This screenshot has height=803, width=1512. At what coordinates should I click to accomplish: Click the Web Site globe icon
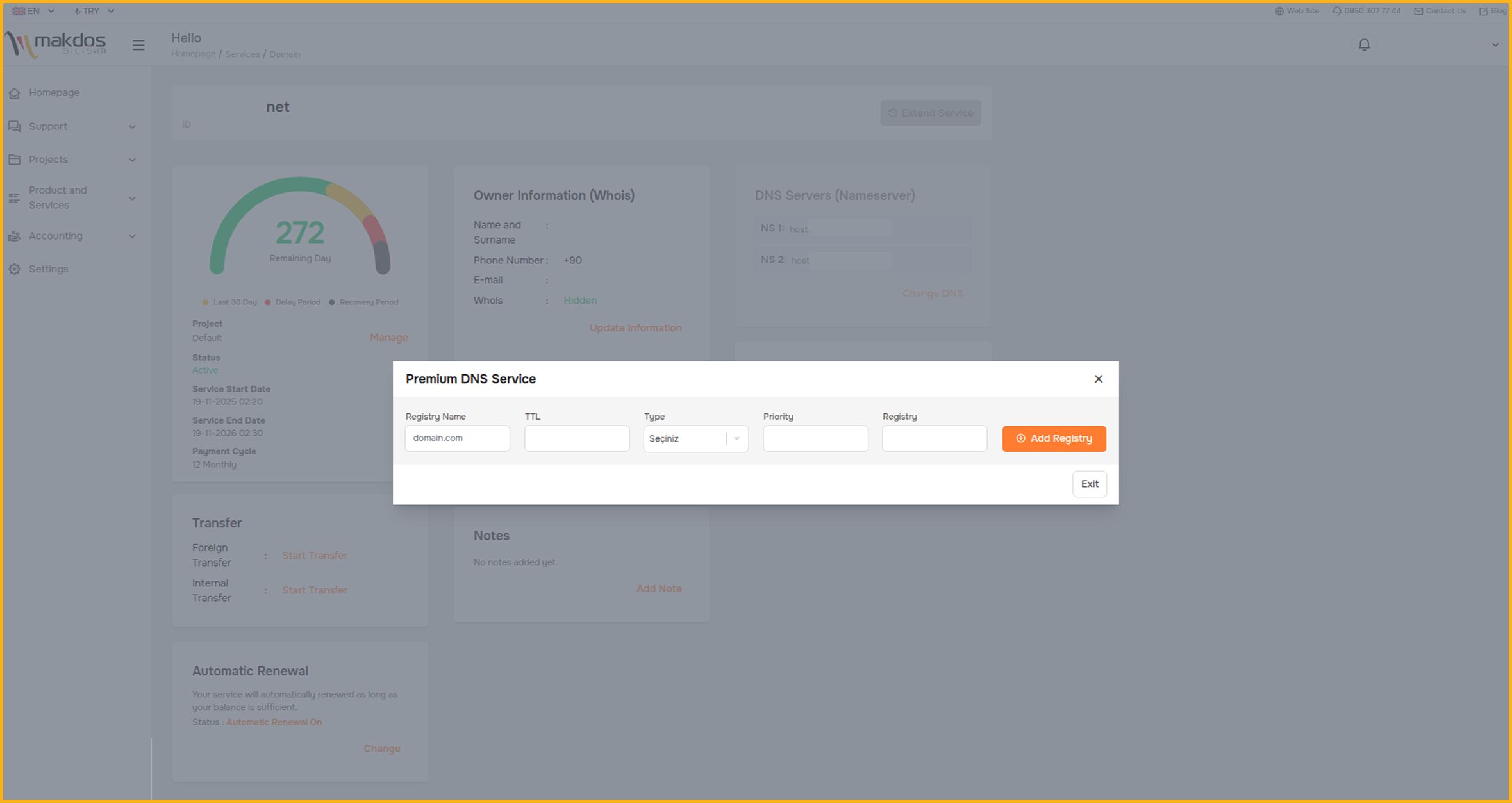point(1279,11)
